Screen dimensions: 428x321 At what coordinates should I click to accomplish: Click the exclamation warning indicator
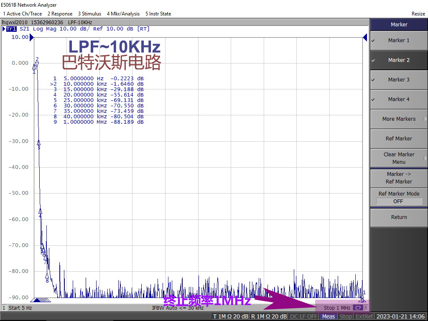click(366, 308)
